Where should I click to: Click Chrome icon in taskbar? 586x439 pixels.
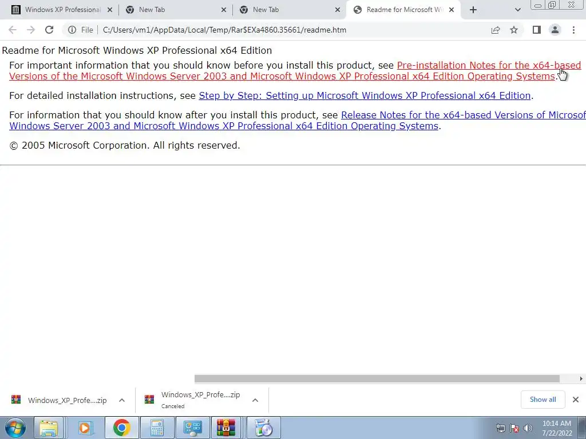pos(121,428)
